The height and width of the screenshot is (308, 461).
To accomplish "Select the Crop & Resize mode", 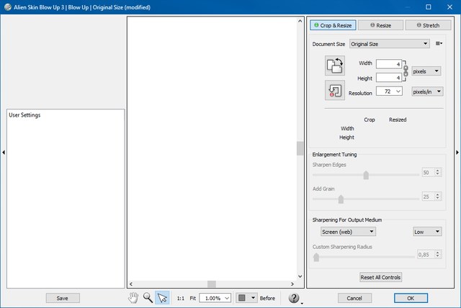I will [333, 25].
